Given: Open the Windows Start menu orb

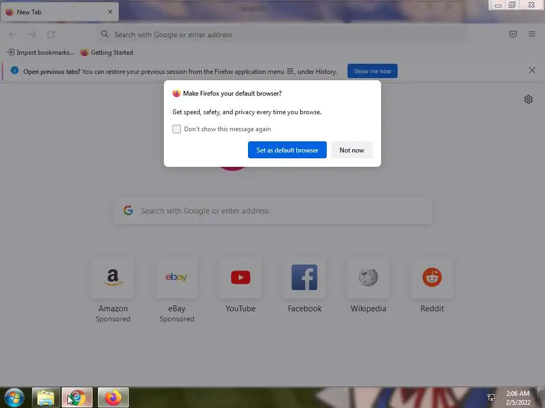Looking at the screenshot, I should click(x=14, y=397).
